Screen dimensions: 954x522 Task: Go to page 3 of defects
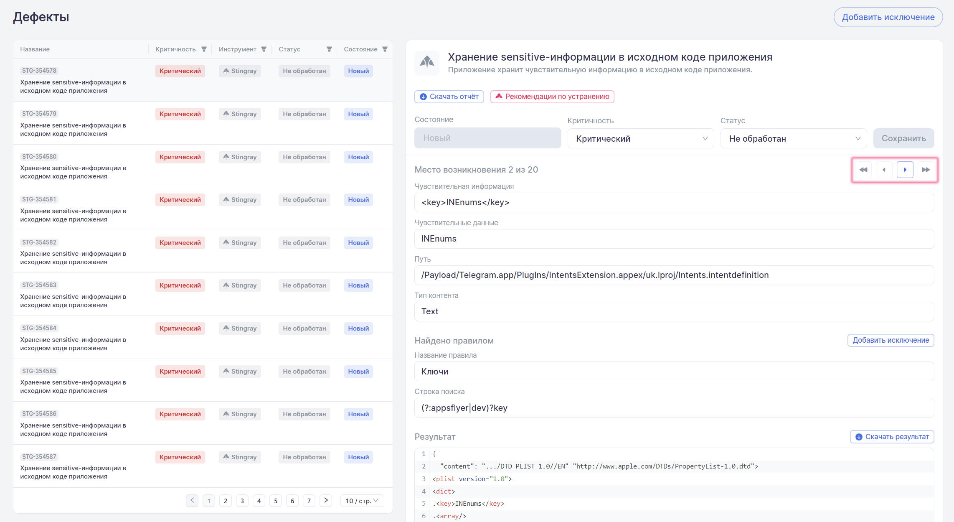[242, 501]
